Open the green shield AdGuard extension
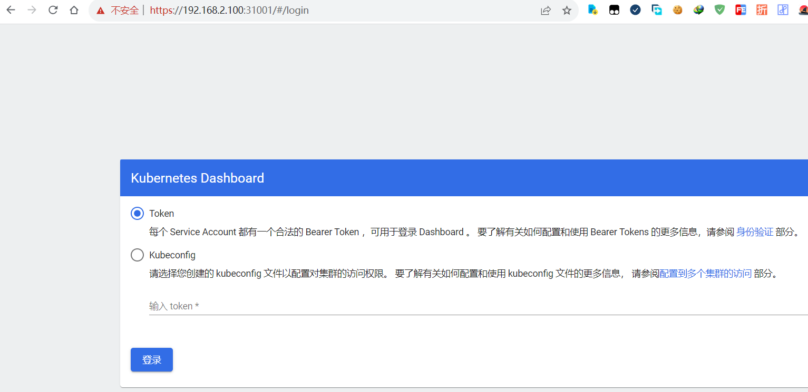The height and width of the screenshot is (392, 808). pyautogui.click(x=719, y=9)
